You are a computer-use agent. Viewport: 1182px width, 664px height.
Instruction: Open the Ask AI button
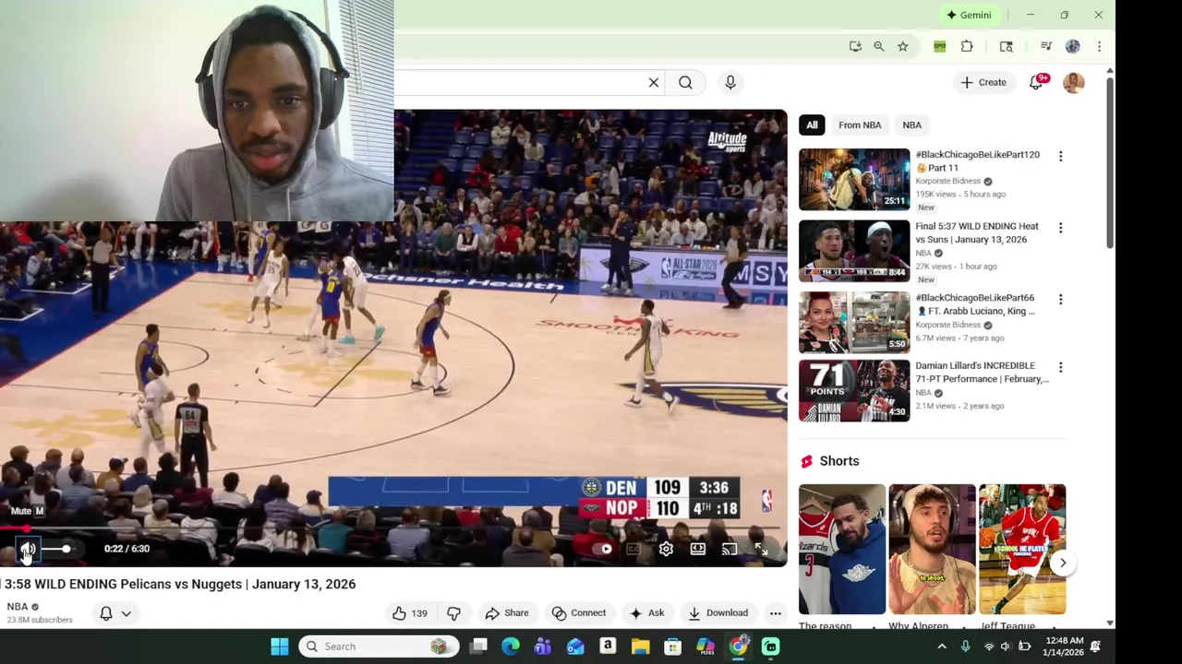pos(647,613)
